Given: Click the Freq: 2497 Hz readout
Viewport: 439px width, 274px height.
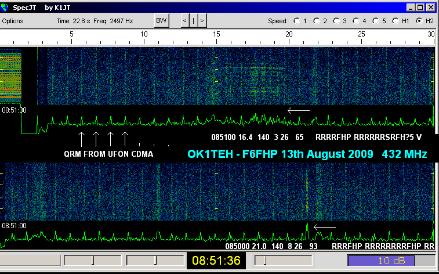Looking at the screenshot, I should (113, 21).
